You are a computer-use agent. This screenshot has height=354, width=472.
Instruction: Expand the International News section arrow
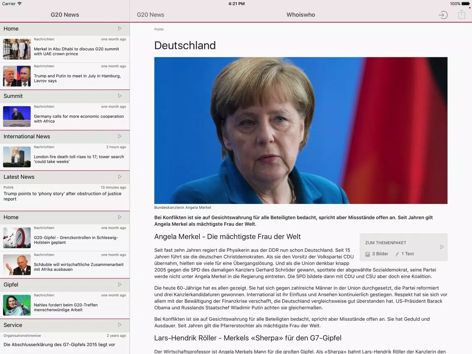(x=120, y=136)
